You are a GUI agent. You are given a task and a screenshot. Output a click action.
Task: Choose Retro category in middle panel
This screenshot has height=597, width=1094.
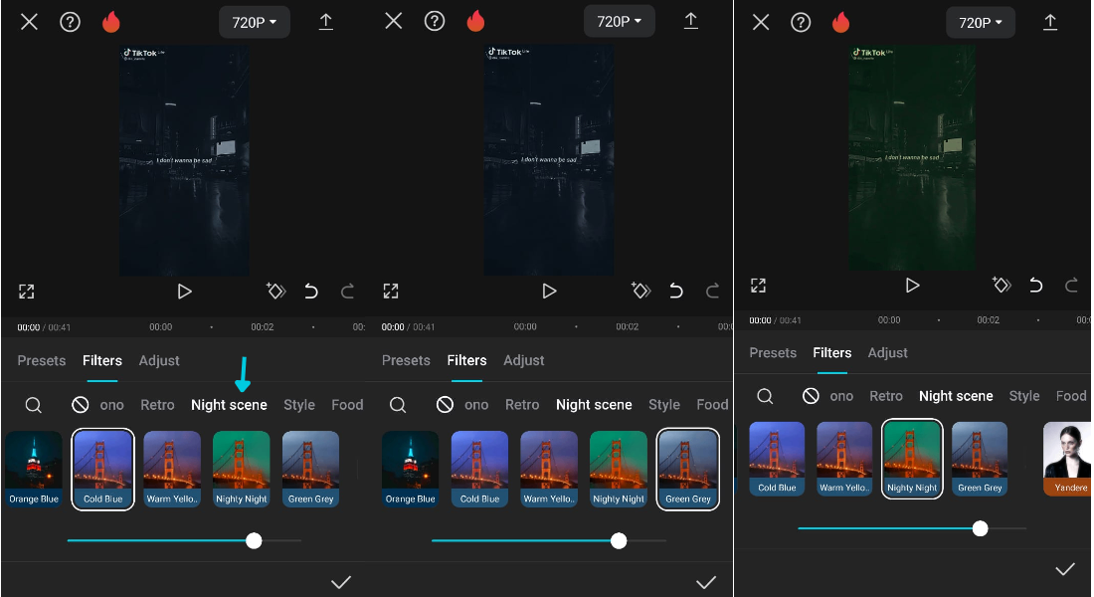coord(522,405)
